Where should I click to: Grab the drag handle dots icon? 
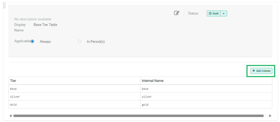click(x=4, y=5)
